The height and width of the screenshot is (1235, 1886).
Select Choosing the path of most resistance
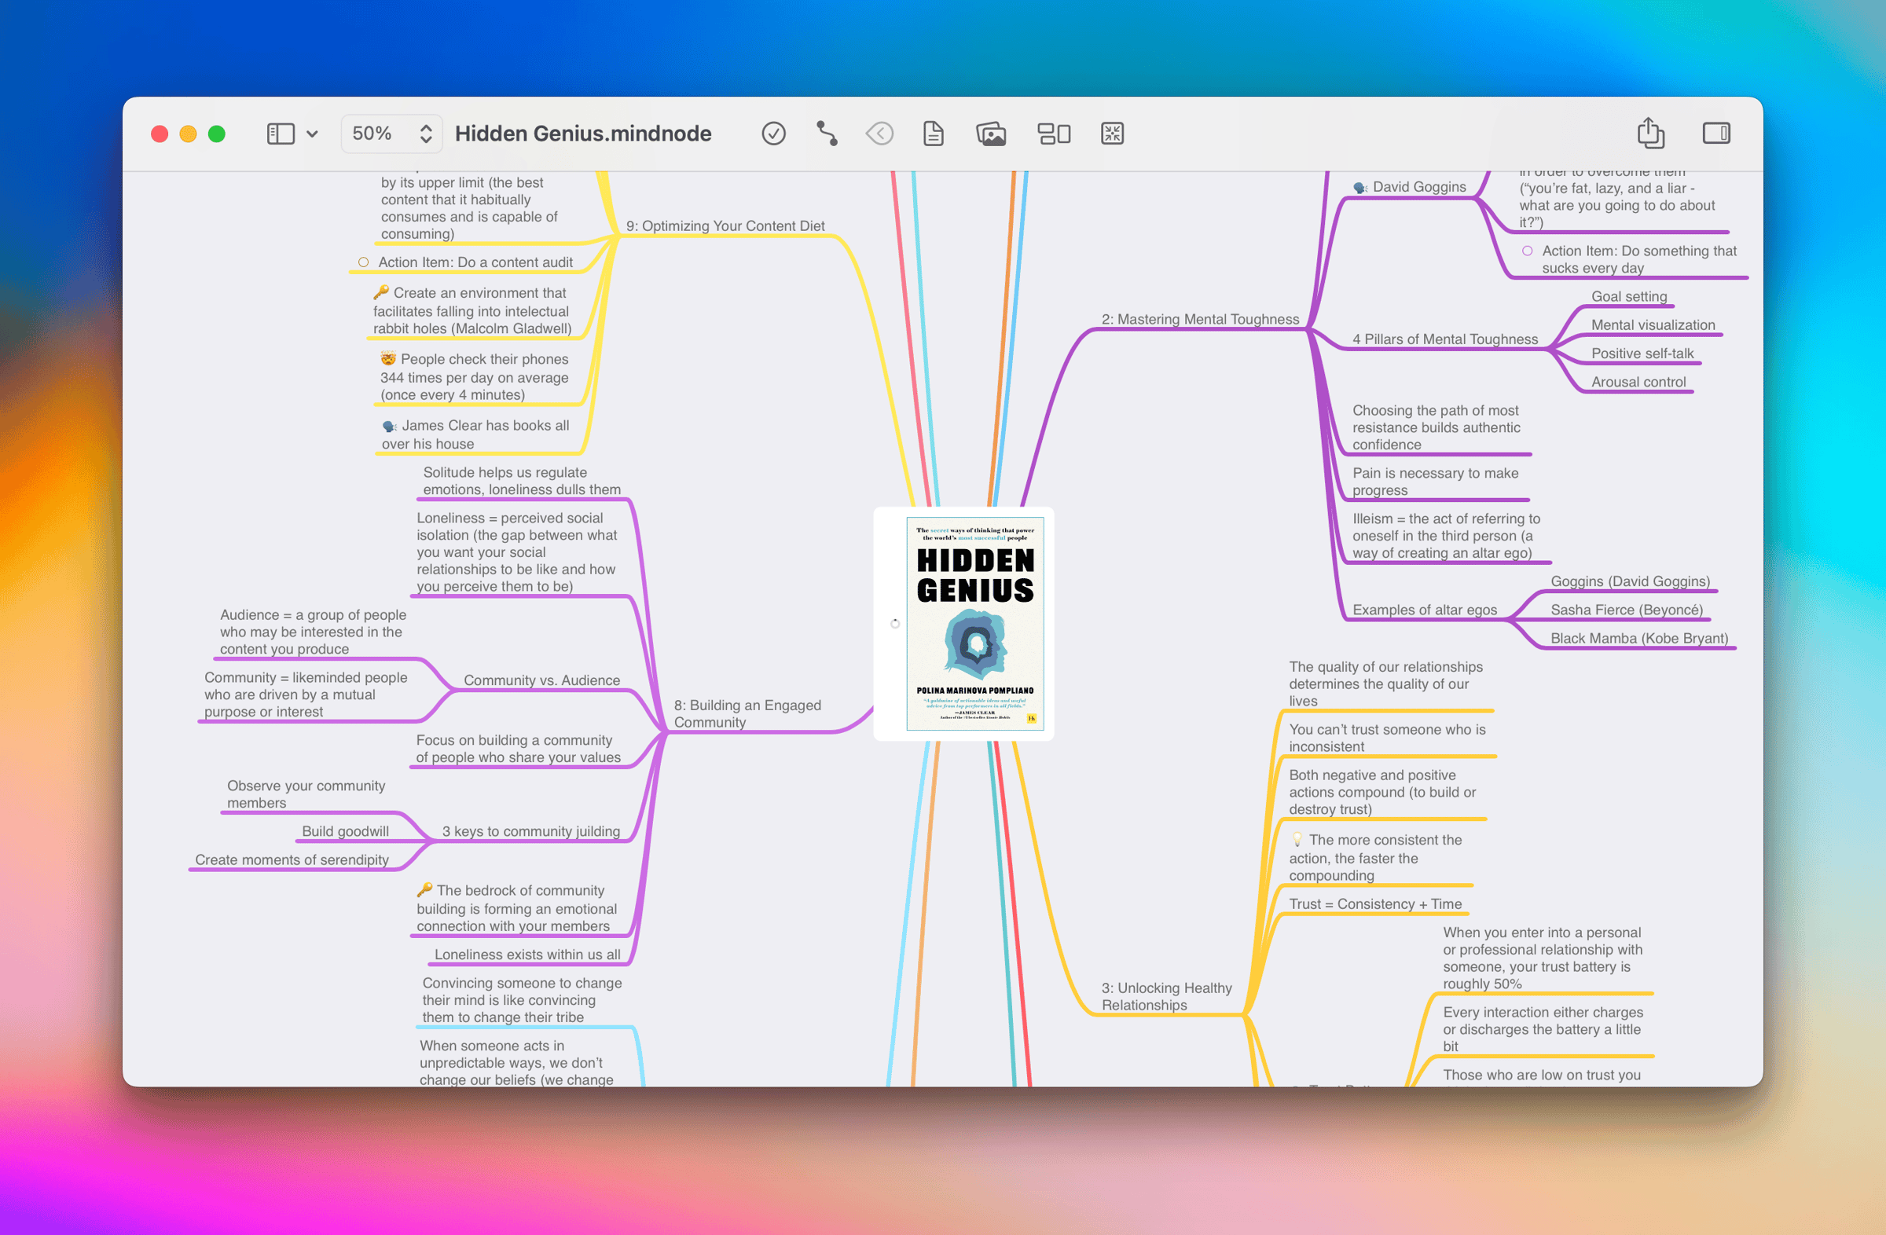pos(1436,428)
